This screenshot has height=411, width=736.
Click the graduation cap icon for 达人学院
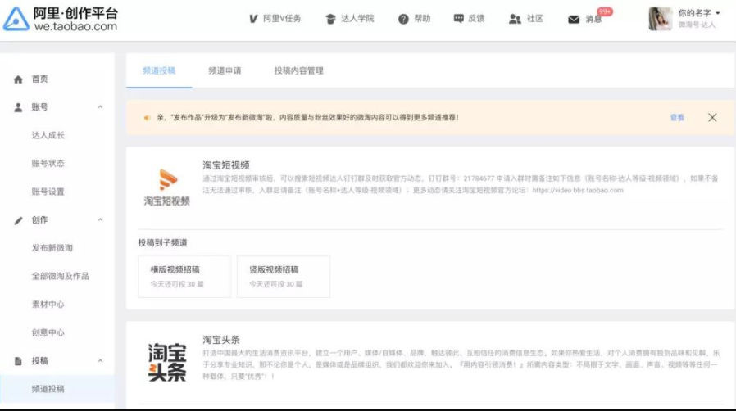tap(330, 19)
